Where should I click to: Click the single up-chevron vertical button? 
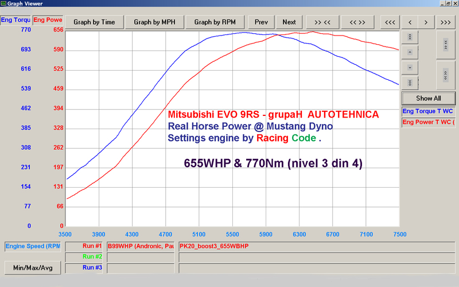[x=410, y=52]
